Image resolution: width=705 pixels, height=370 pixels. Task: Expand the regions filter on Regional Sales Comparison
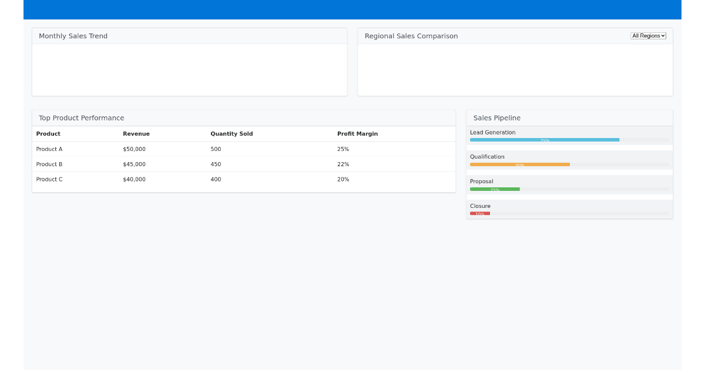pyautogui.click(x=648, y=35)
